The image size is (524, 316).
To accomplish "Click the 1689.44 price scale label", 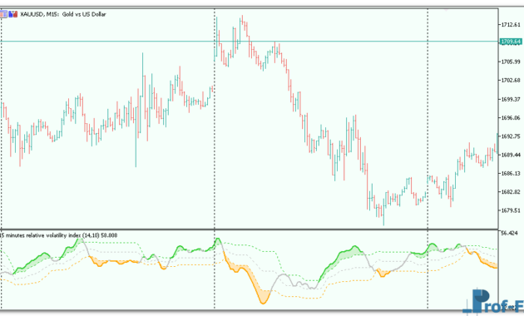I will (511, 155).
